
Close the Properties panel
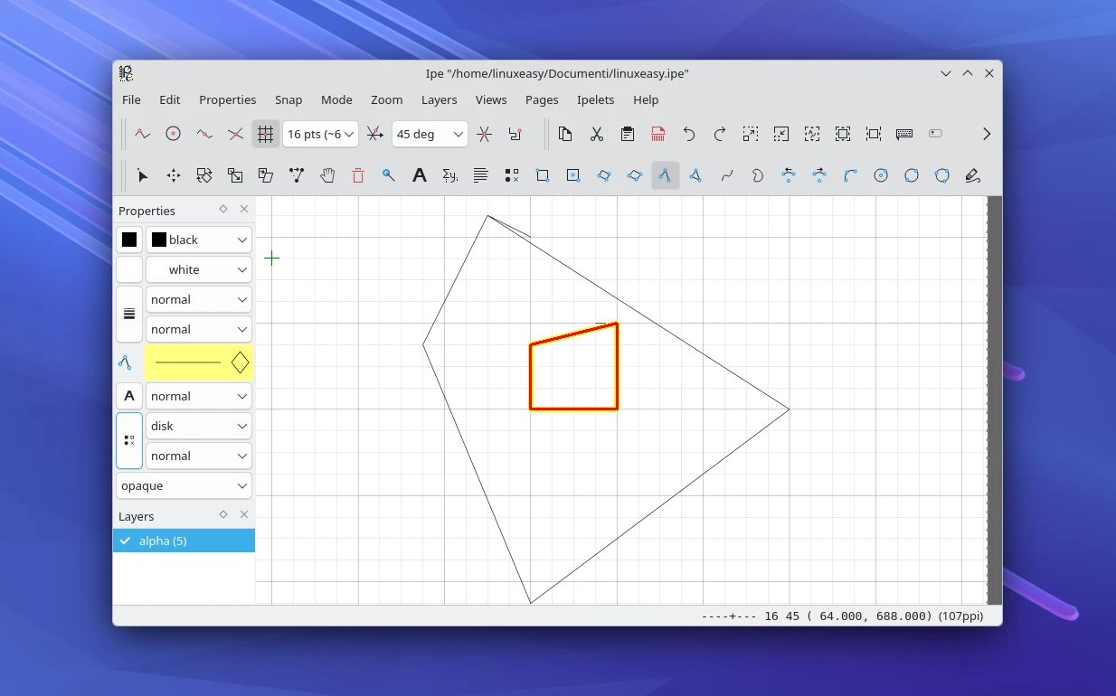point(244,210)
